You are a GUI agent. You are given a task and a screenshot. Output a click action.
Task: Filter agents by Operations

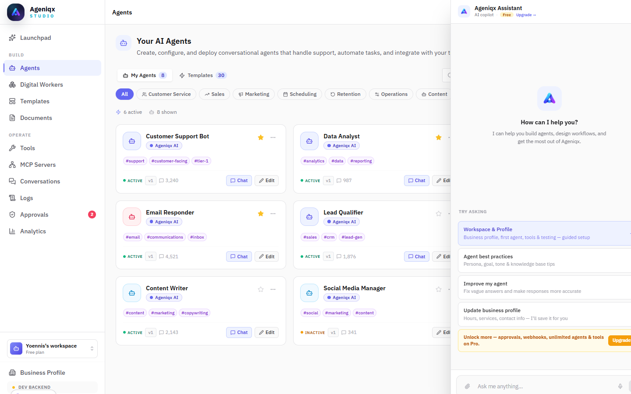tap(391, 94)
